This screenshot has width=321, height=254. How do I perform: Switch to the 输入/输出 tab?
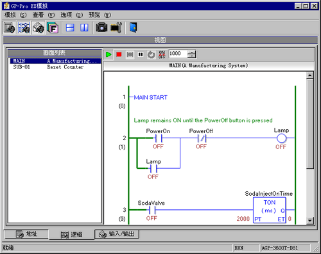tap(117, 234)
